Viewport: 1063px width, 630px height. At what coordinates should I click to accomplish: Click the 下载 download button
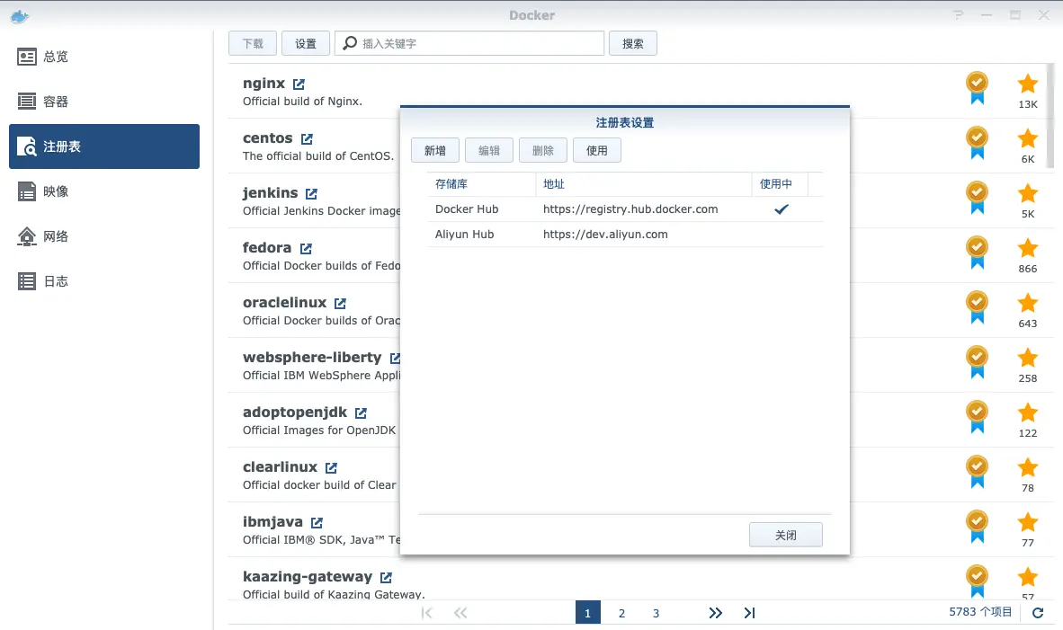[253, 43]
